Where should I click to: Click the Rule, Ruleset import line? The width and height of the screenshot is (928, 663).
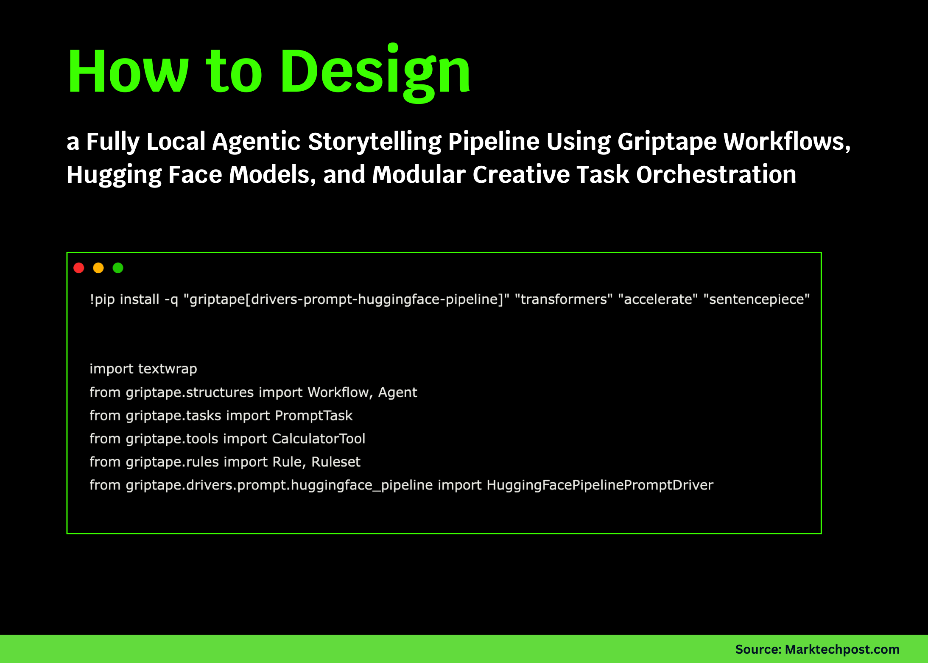point(225,462)
